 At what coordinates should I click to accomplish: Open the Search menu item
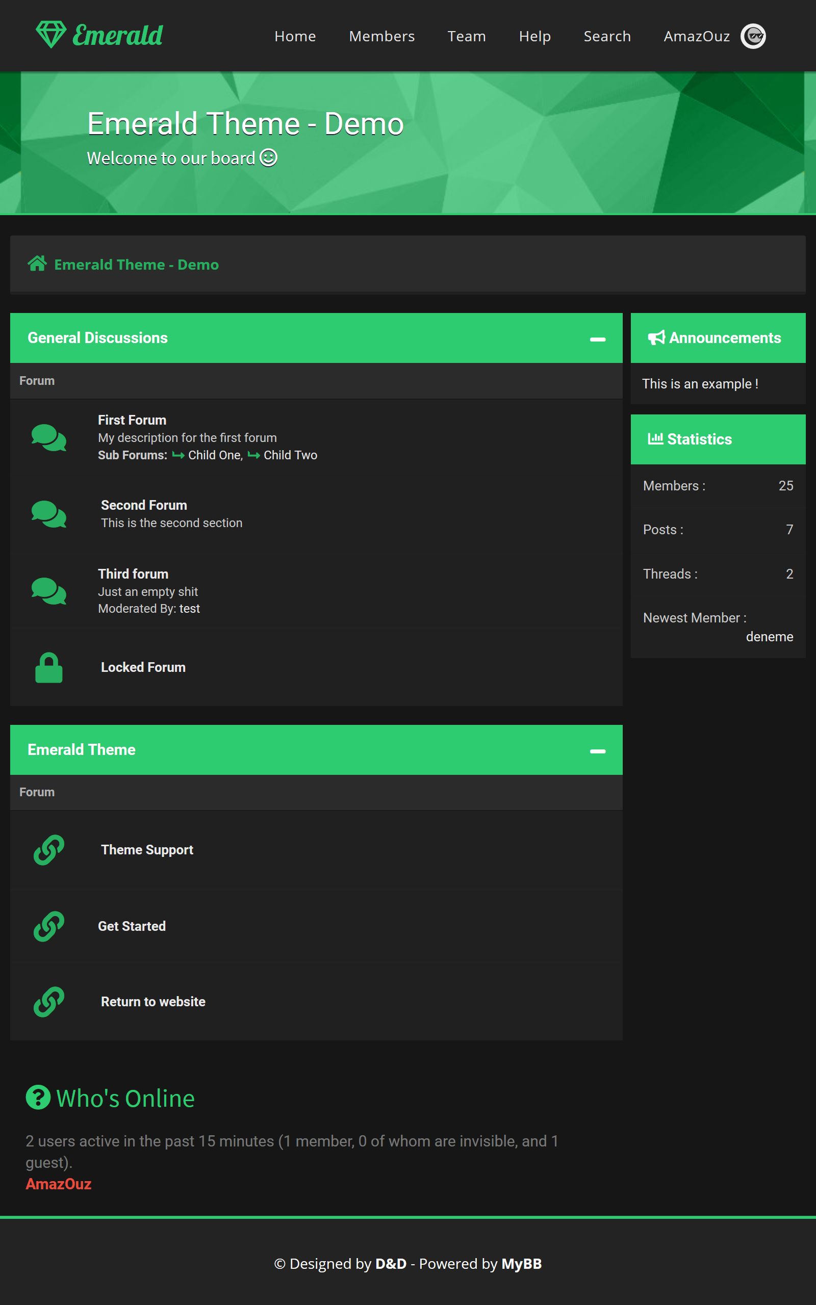pyautogui.click(x=606, y=36)
